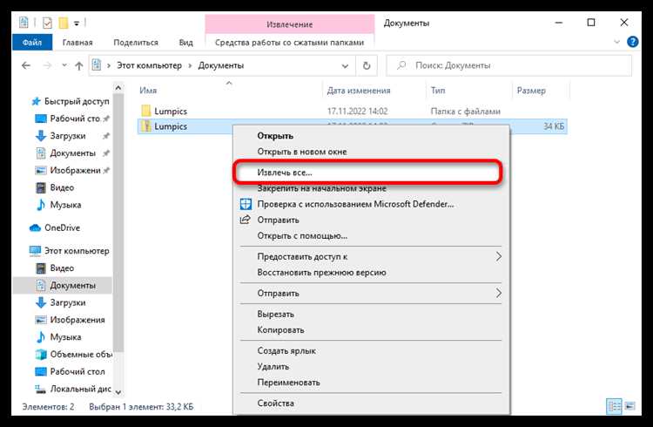Open pinned Загрузки under Быстрый доступ

[x=67, y=136]
